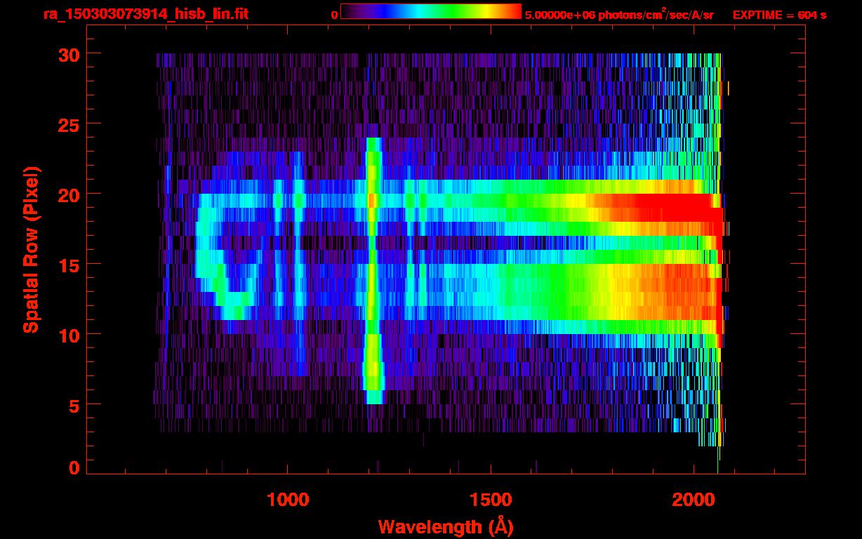Image resolution: width=862 pixels, height=539 pixels.
Task: Click the y-axis tick label 30
Action: pyautogui.click(x=68, y=54)
